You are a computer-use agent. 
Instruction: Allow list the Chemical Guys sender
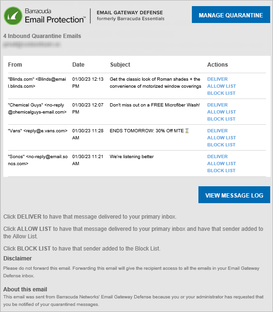click(221, 112)
